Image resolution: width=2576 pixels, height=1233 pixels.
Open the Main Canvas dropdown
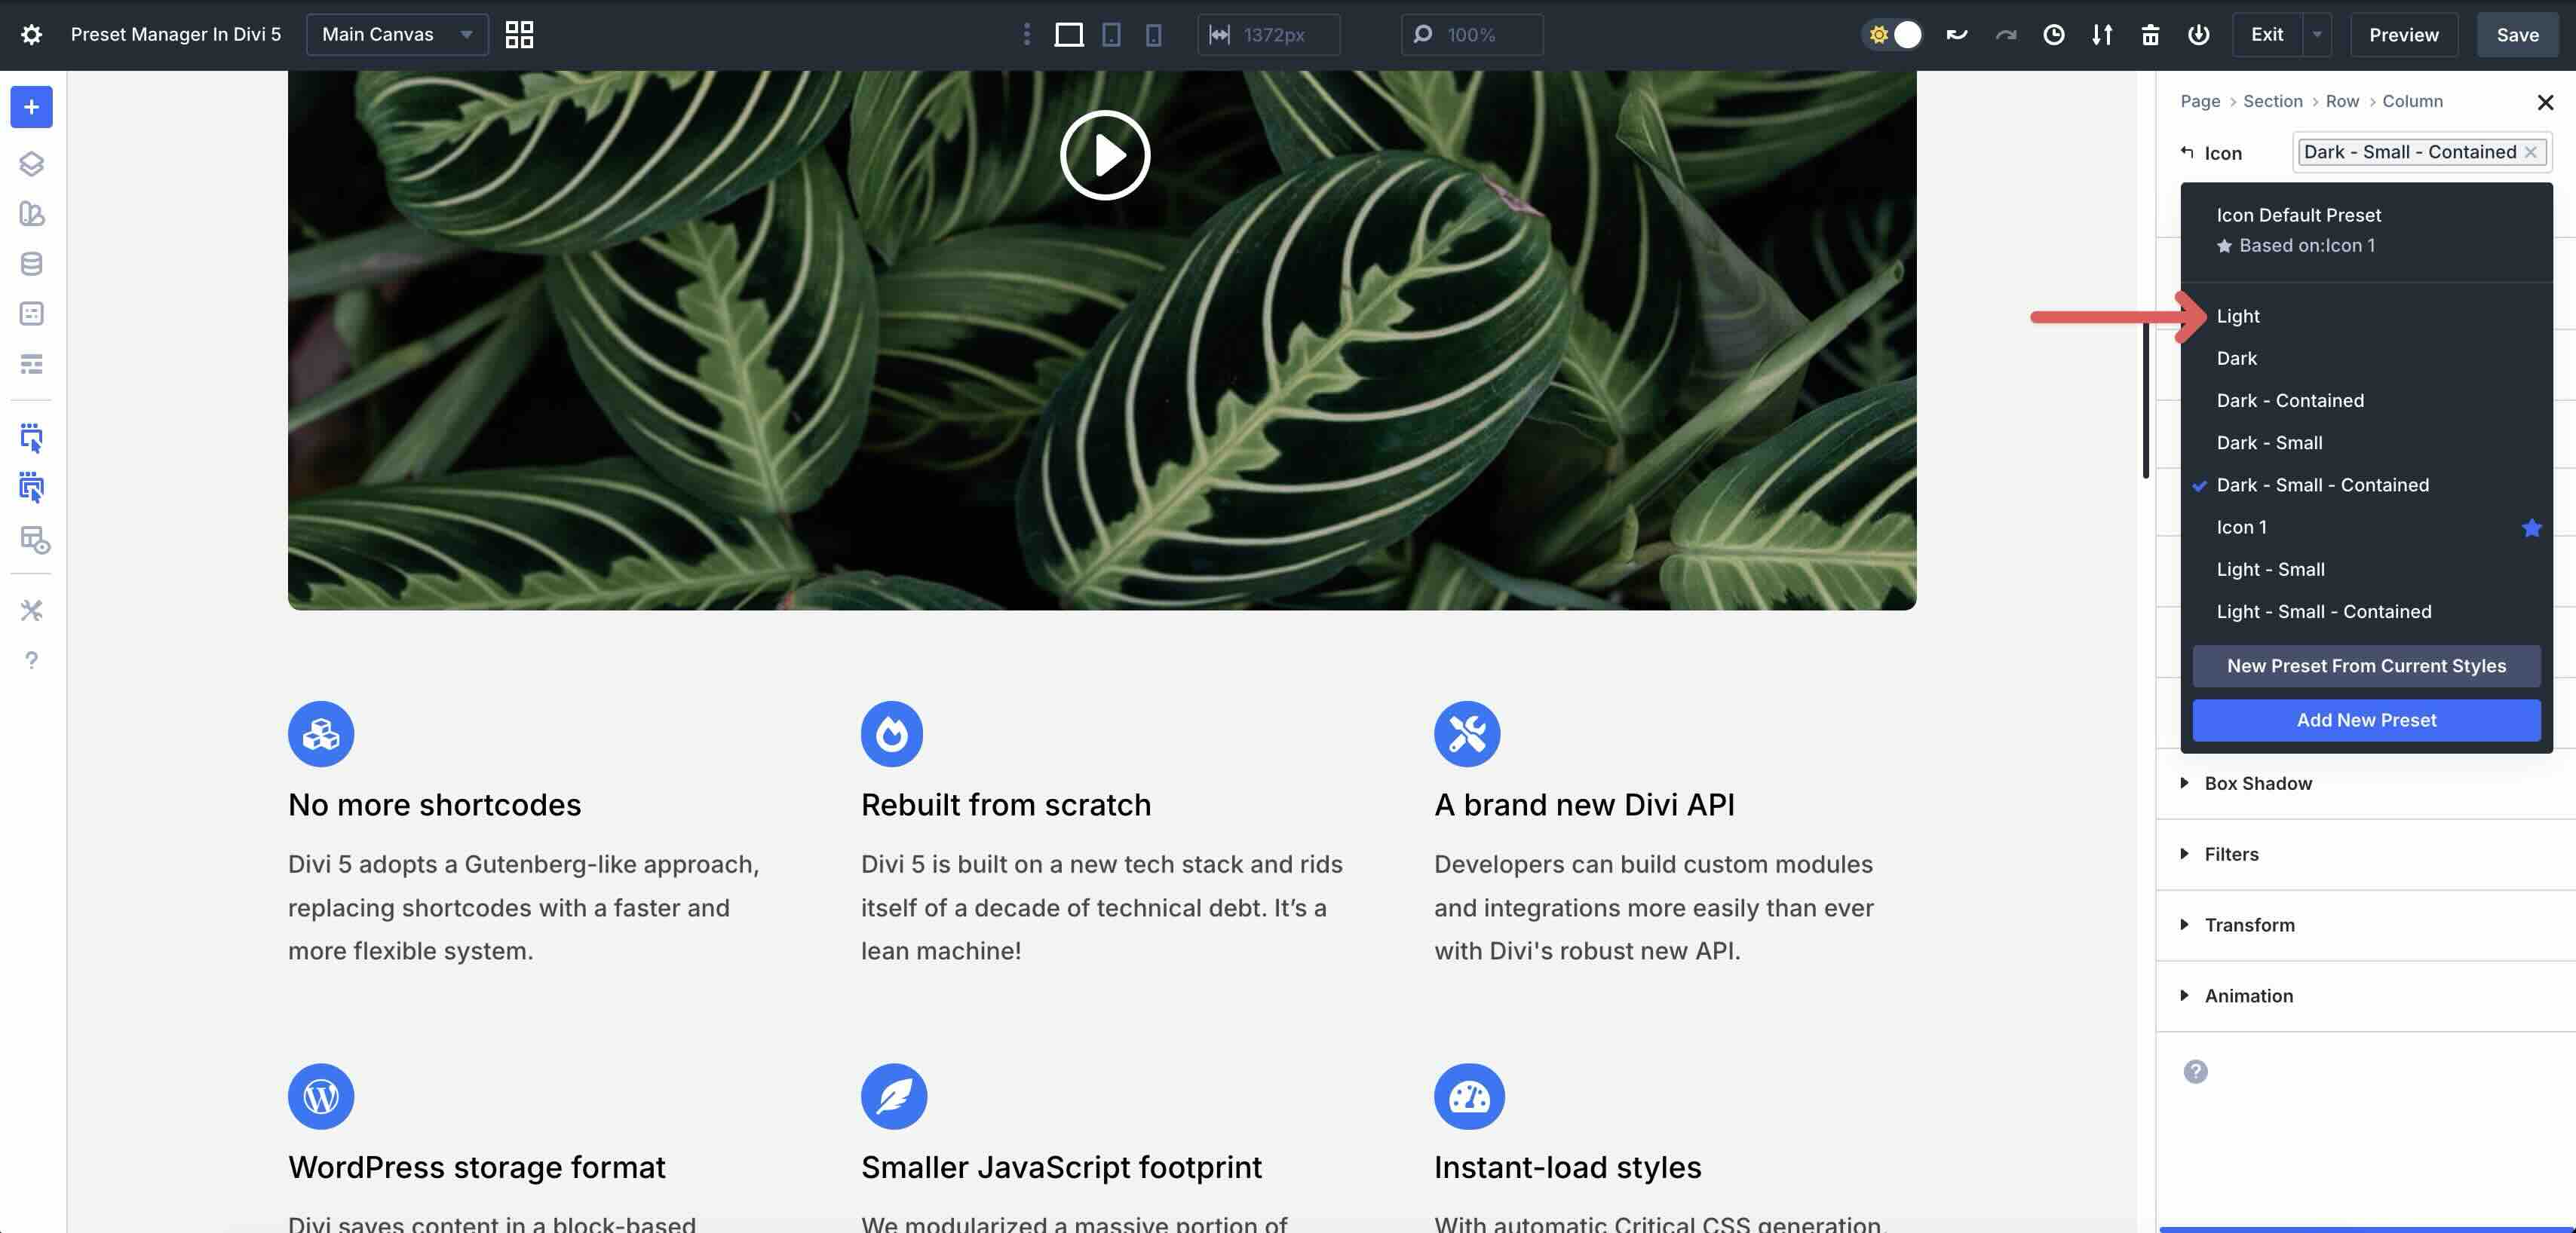pos(397,35)
